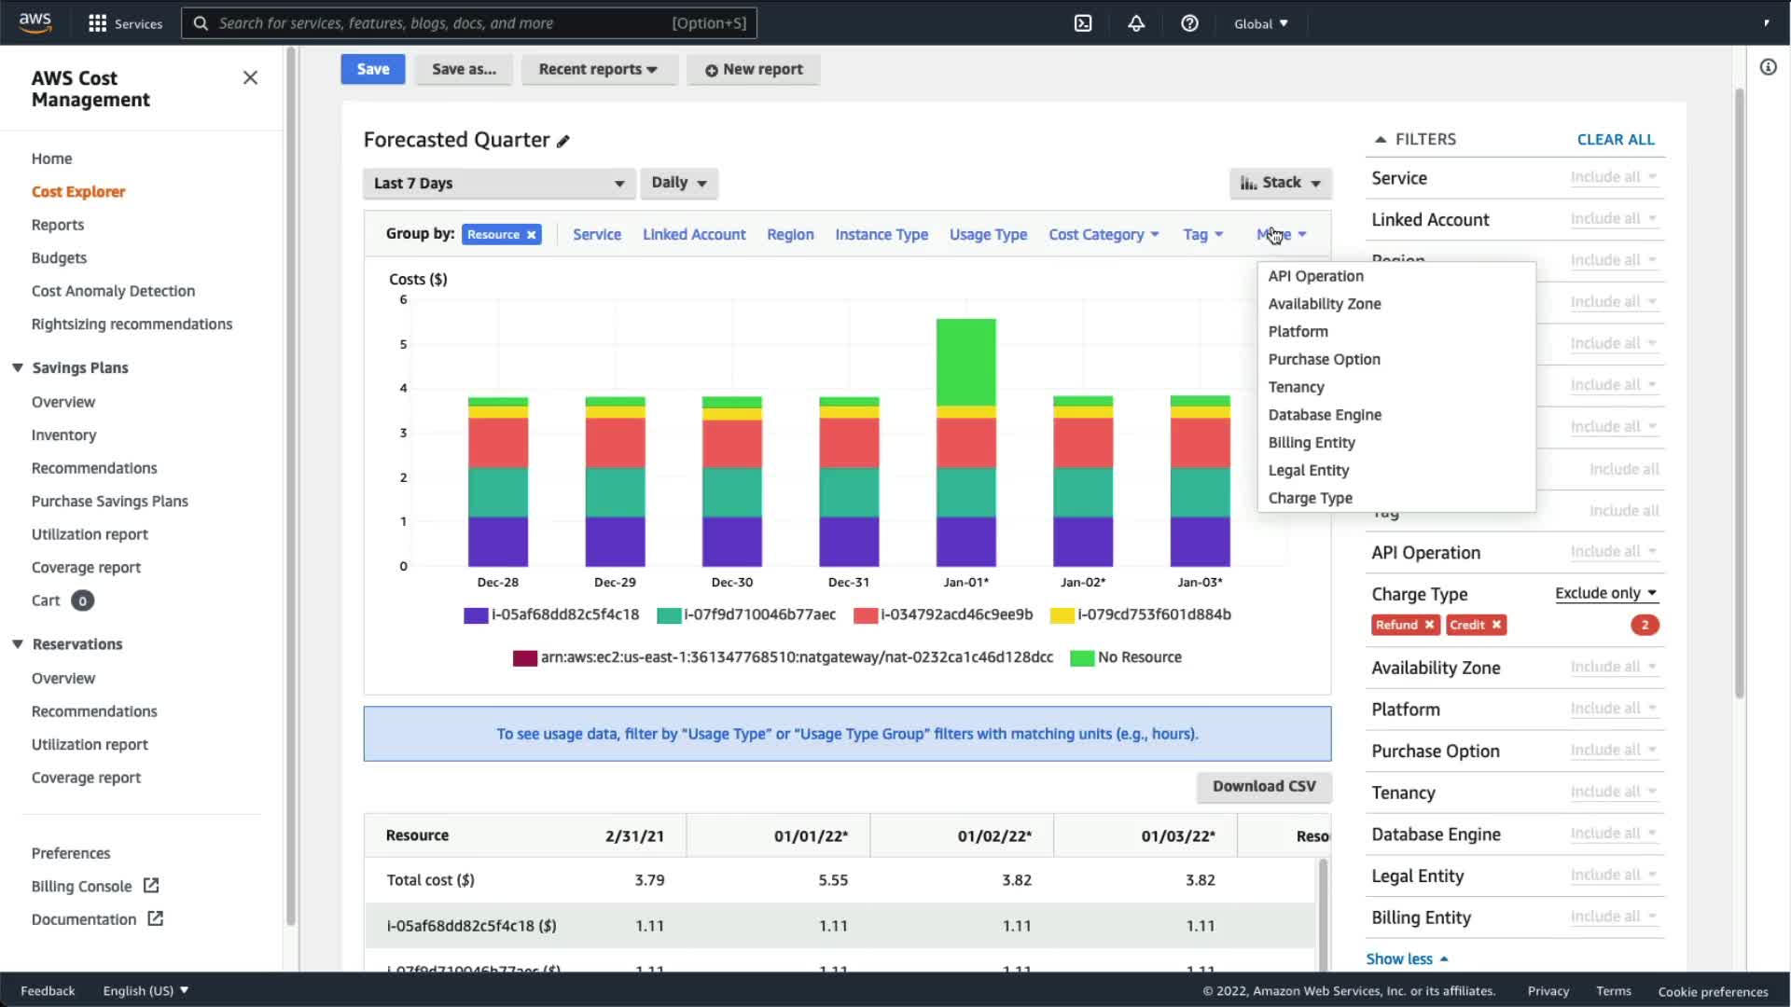The width and height of the screenshot is (1791, 1007).
Task: Click the No Resource legend swatch
Action: click(x=1081, y=658)
